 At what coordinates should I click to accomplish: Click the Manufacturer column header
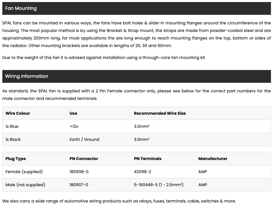[x=213, y=159]
